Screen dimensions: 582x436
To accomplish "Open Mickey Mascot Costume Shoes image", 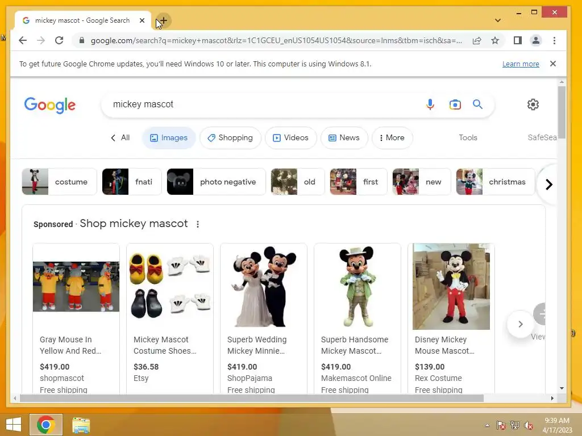I will [170, 286].
